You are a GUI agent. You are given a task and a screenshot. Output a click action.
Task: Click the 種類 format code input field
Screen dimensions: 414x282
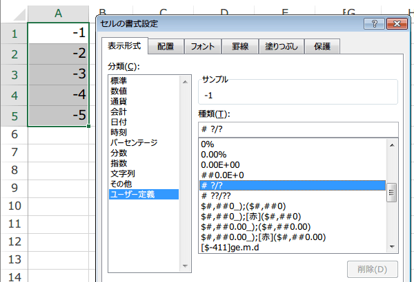(x=297, y=128)
